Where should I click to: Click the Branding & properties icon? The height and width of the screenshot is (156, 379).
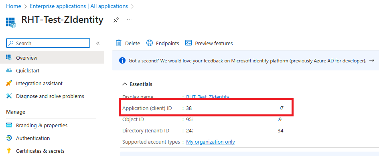[9, 125]
